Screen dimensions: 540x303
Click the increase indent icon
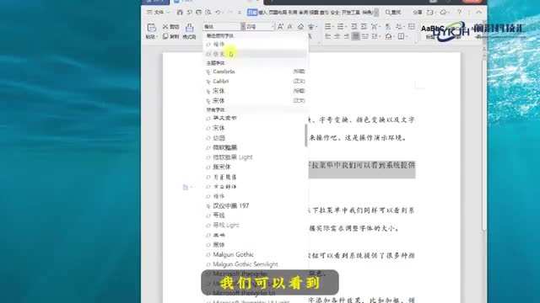pos(364,26)
